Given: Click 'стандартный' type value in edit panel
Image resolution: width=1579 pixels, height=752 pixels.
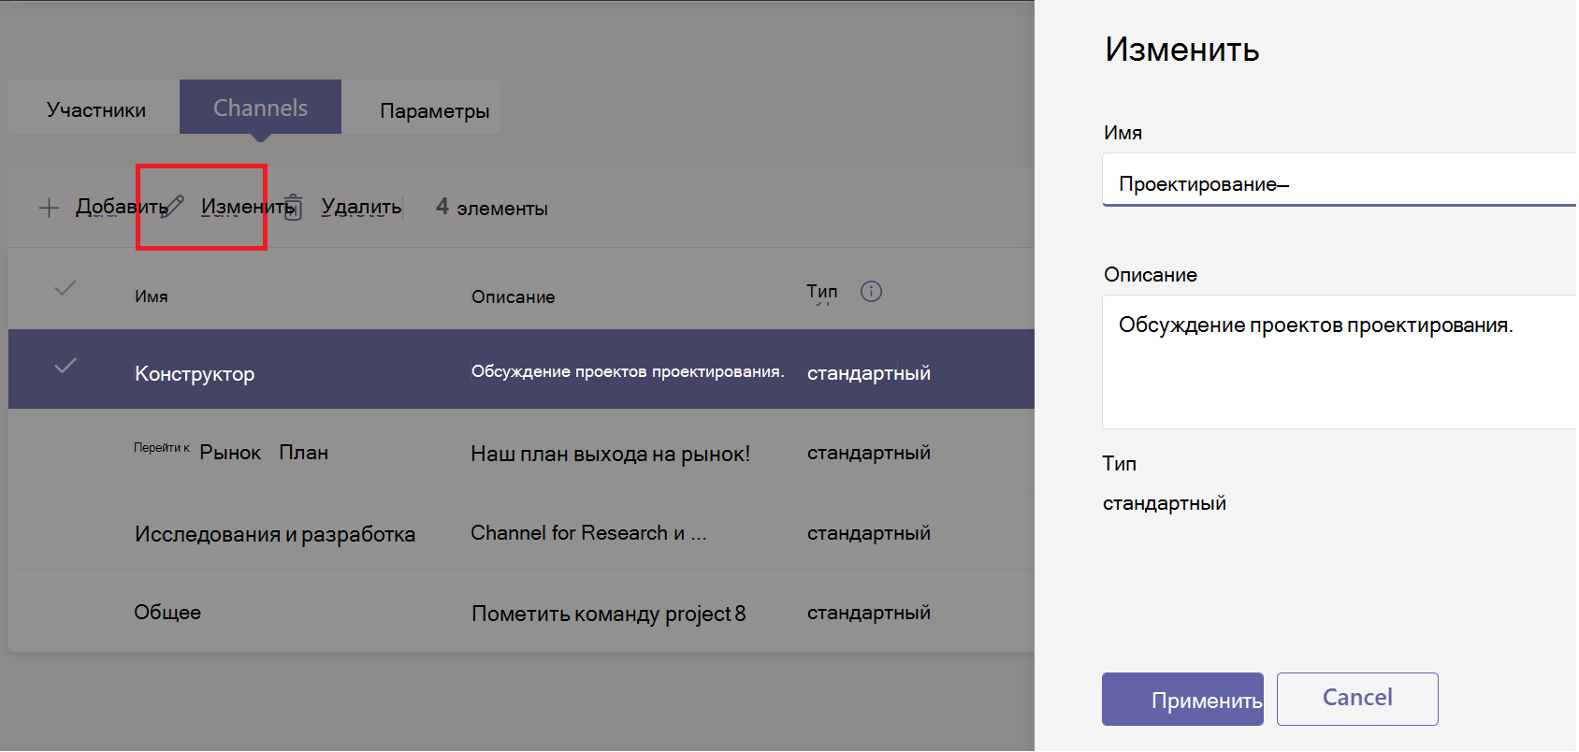Looking at the screenshot, I should coord(1165,503).
